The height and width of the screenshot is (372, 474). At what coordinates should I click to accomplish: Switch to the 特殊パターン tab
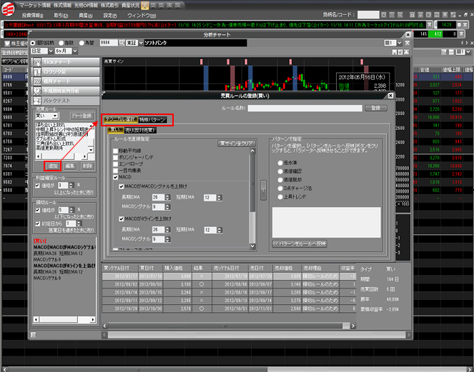coord(152,120)
